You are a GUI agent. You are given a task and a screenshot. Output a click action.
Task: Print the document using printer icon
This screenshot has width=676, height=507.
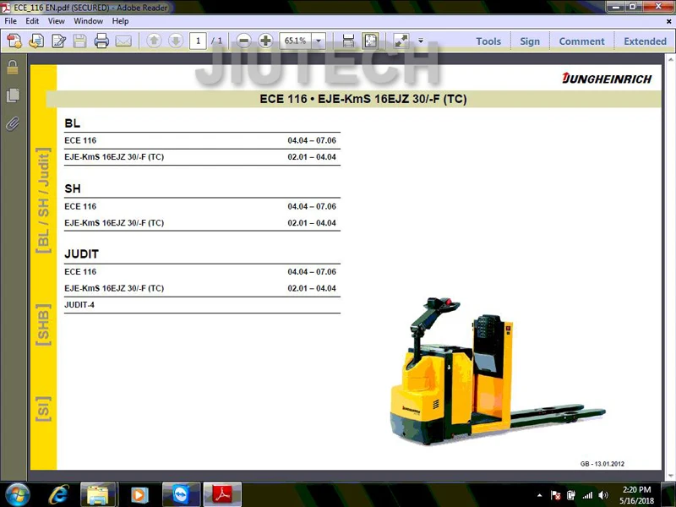[101, 41]
